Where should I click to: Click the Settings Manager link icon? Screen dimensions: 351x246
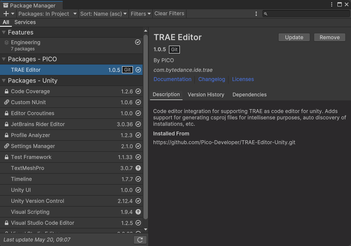tap(7, 146)
